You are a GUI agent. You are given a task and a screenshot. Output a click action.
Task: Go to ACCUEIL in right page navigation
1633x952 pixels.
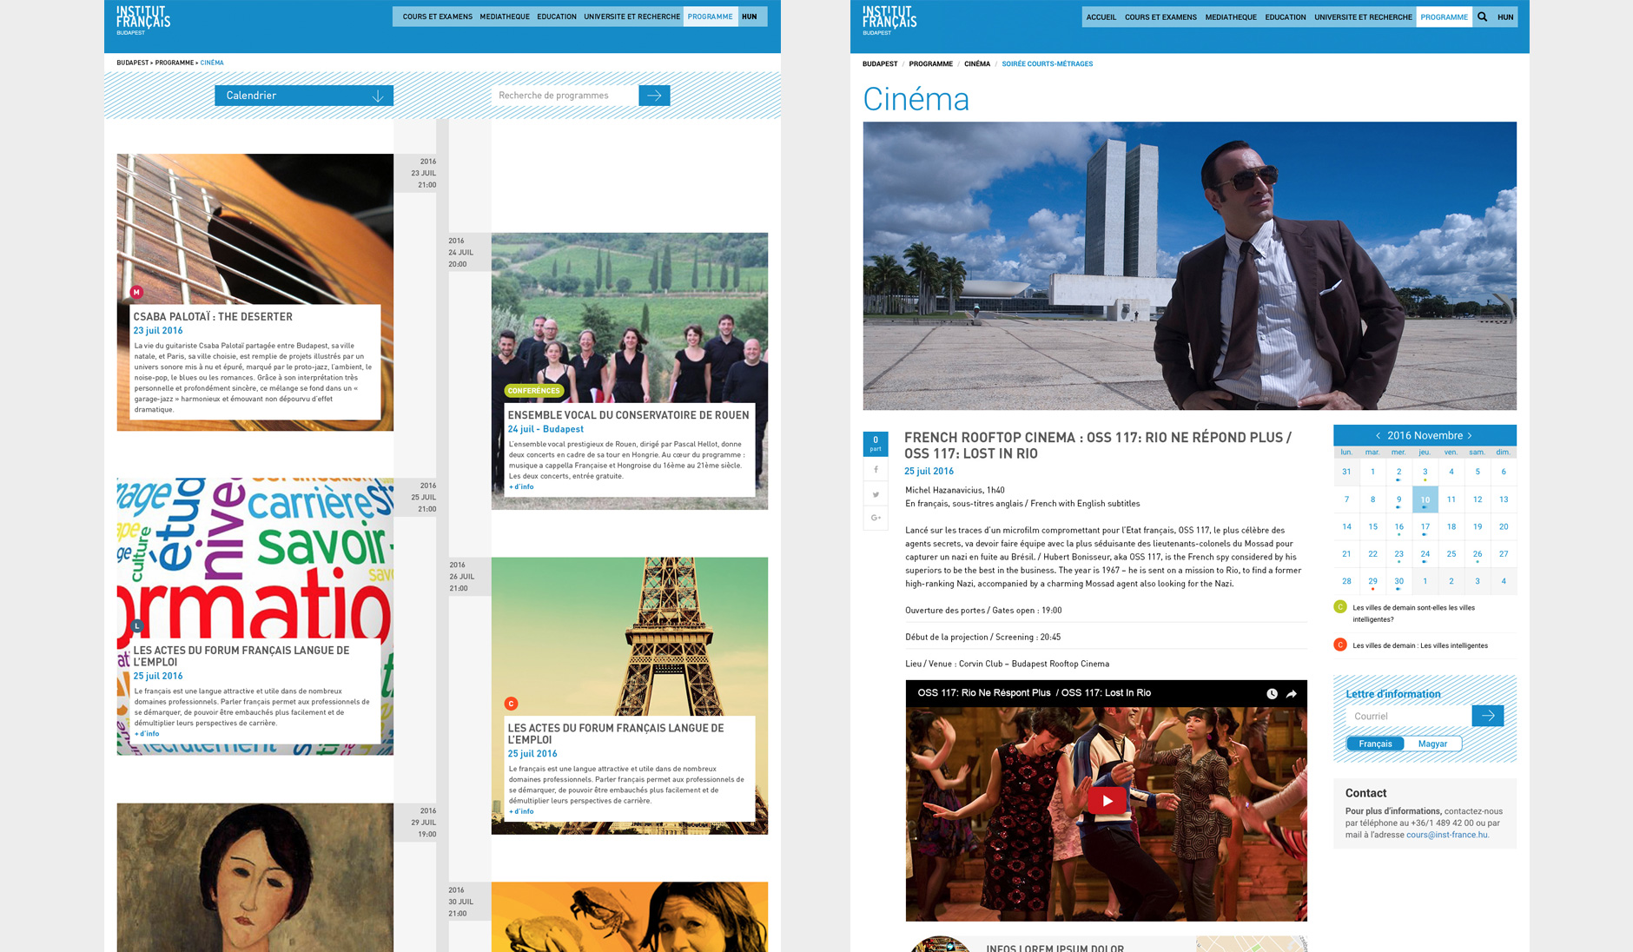click(1101, 17)
